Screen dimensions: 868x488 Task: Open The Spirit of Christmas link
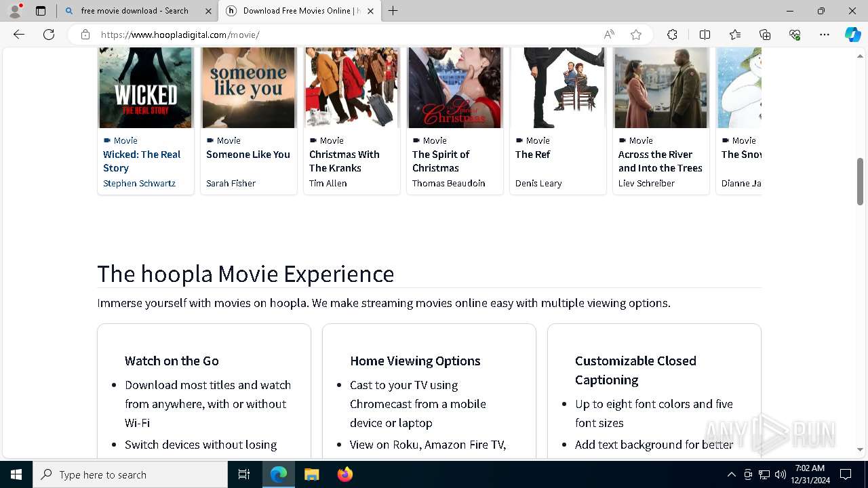441,161
